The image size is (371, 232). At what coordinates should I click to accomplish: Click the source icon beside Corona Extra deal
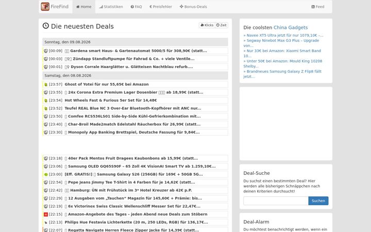click(46, 93)
